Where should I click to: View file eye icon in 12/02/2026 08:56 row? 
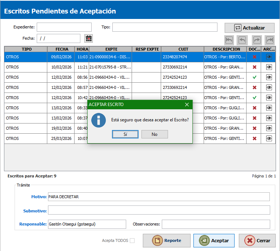[269, 77]
